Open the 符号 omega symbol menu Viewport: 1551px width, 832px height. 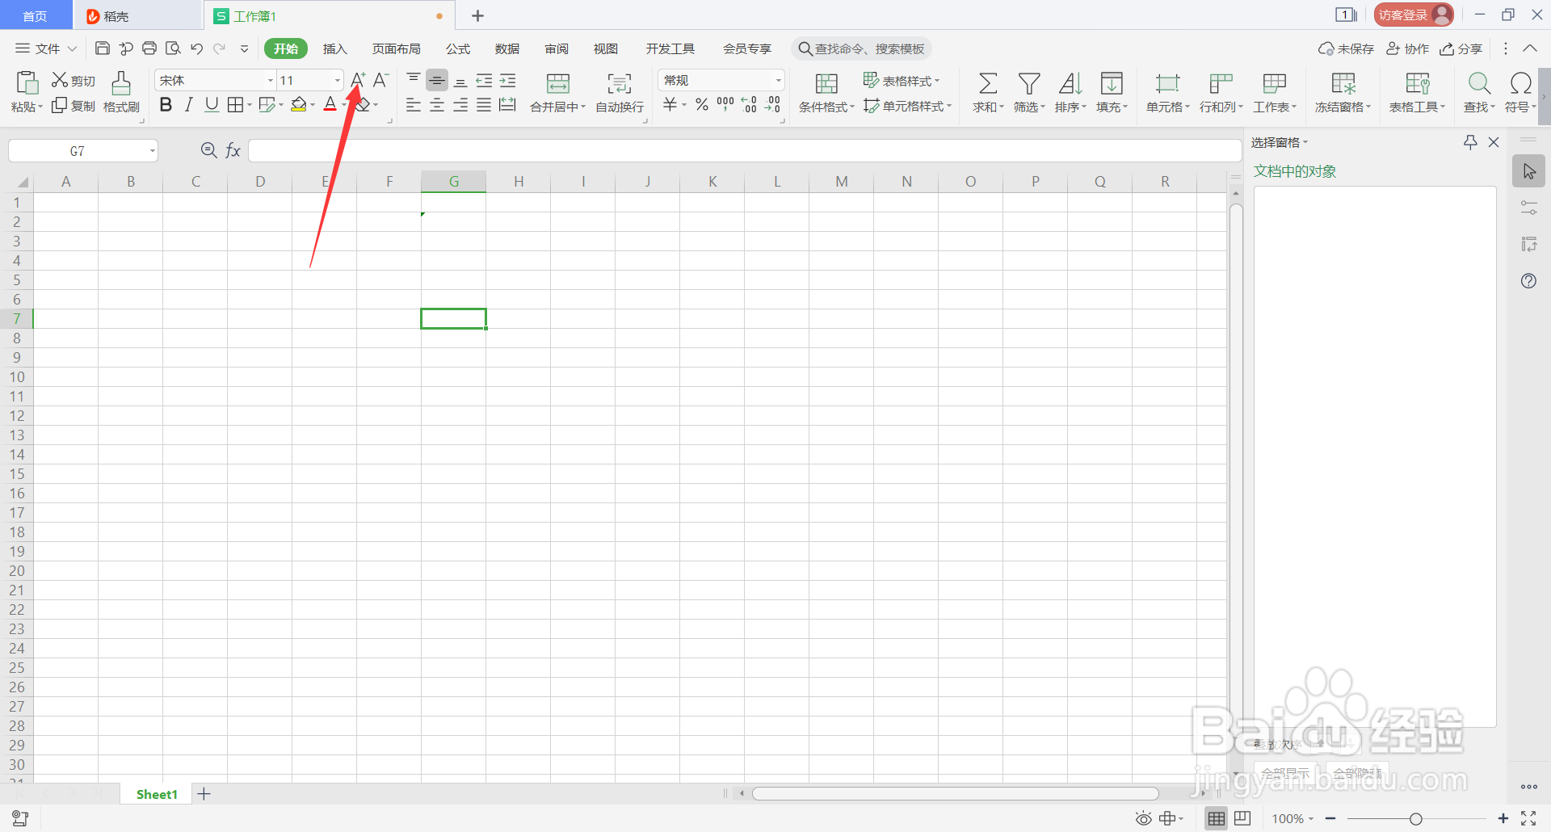coord(1520,92)
